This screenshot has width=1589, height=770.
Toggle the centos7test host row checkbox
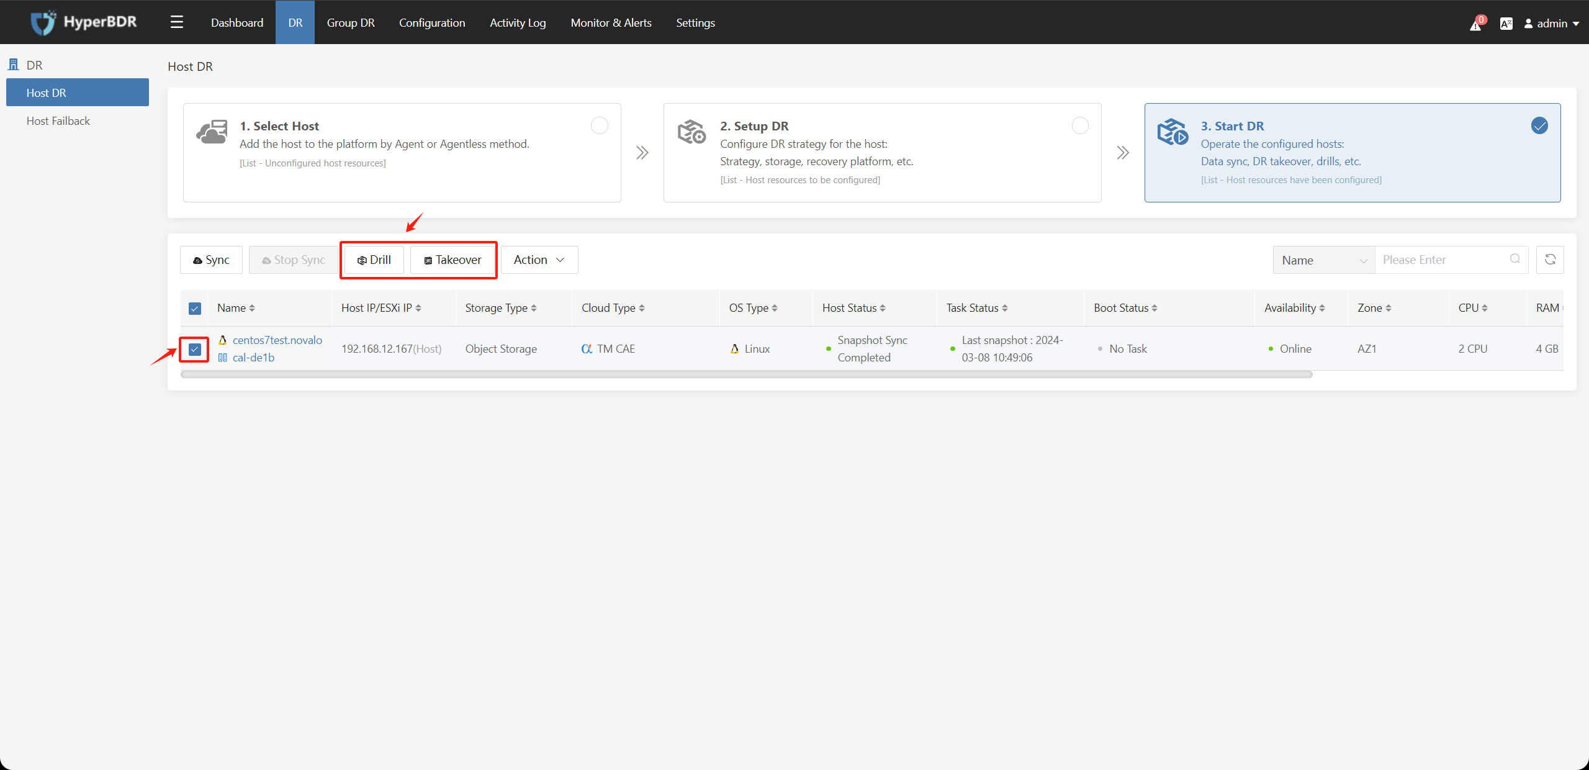pyautogui.click(x=196, y=350)
